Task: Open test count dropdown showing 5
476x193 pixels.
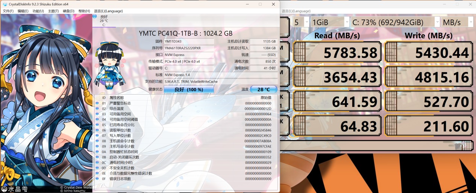Action: 301,22
